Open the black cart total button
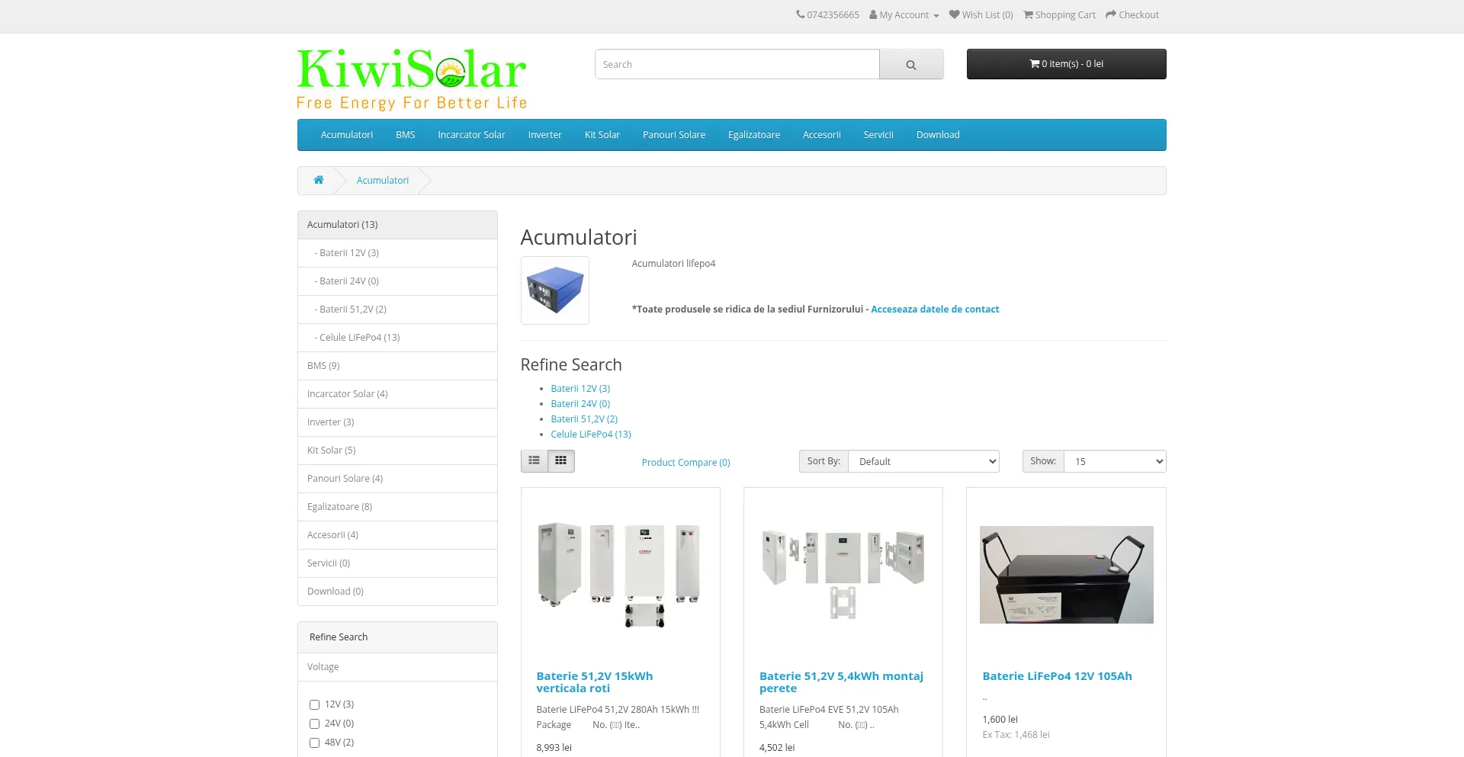This screenshot has width=1464, height=757. [x=1066, y=64]
